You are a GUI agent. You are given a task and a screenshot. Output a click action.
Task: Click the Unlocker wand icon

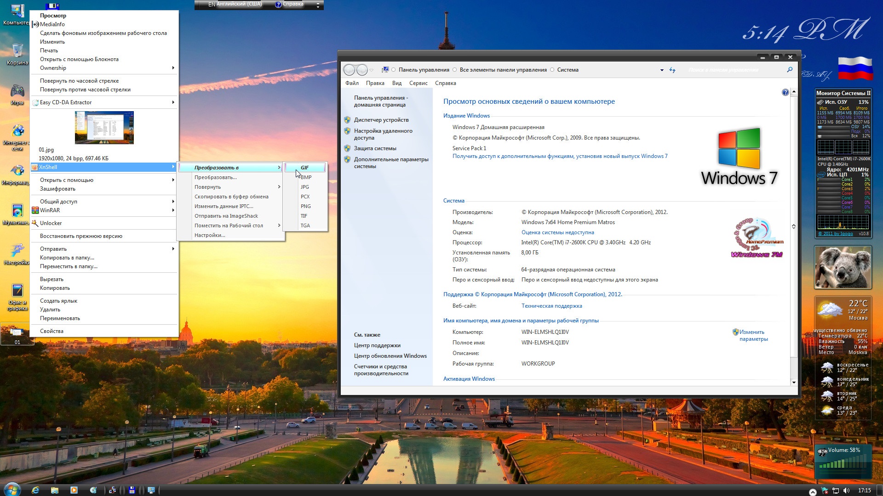pos(35,223)
